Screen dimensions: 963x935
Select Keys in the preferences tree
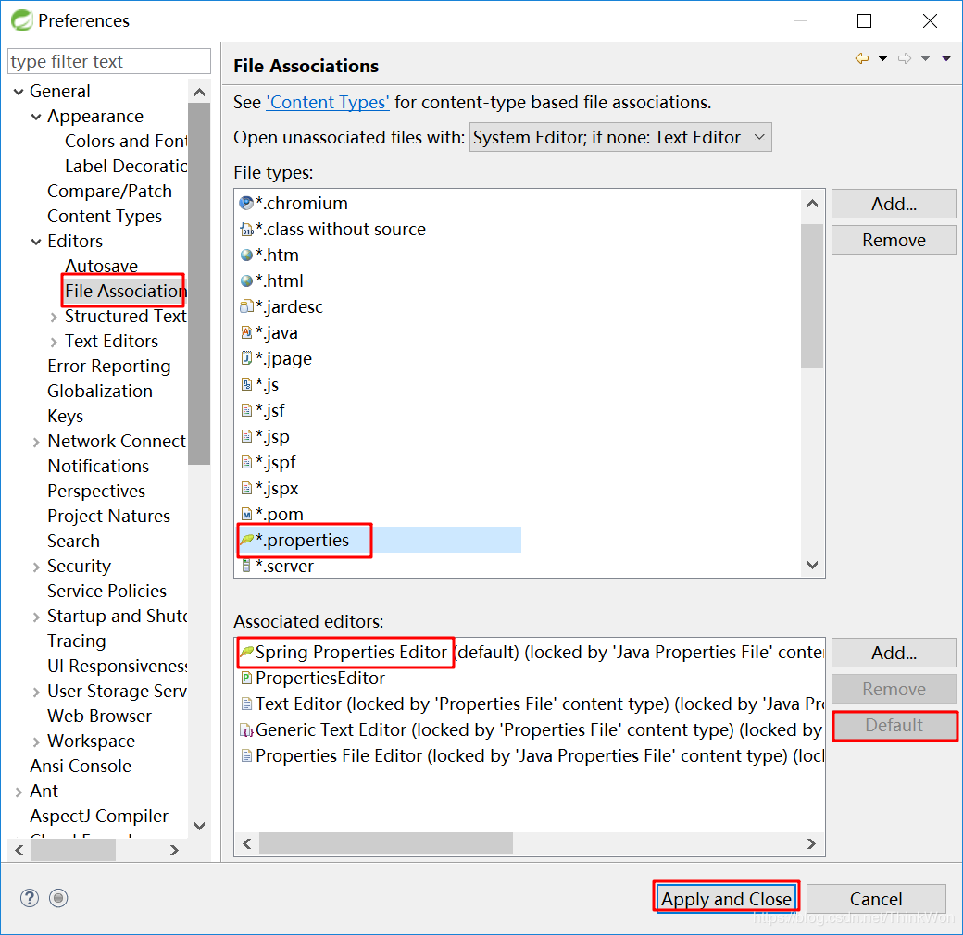point(65,417)
